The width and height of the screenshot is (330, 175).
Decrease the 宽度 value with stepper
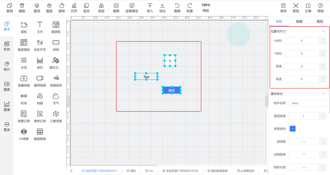tap(323, 68)
